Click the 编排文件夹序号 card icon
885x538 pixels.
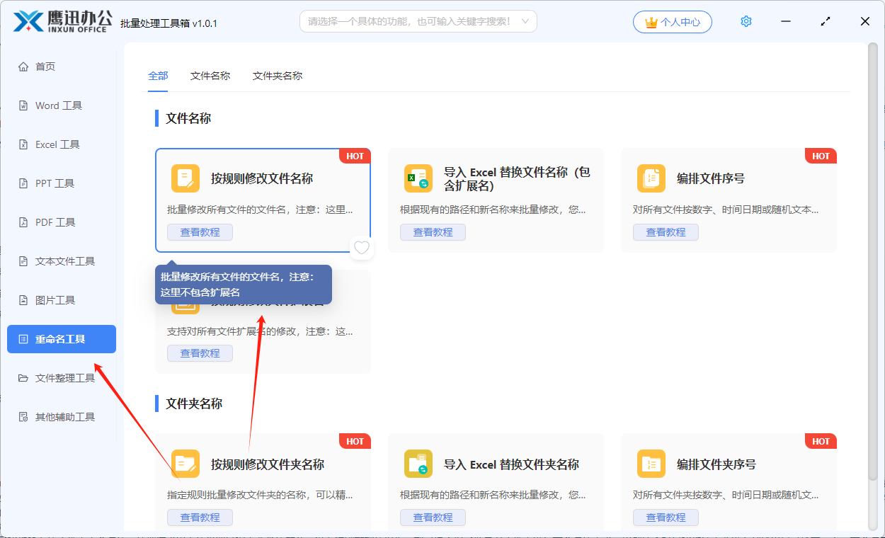pyautogui.click(x=651, y=464)
